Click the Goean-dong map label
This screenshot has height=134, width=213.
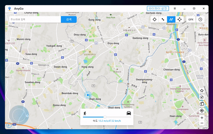click(60, 67)
